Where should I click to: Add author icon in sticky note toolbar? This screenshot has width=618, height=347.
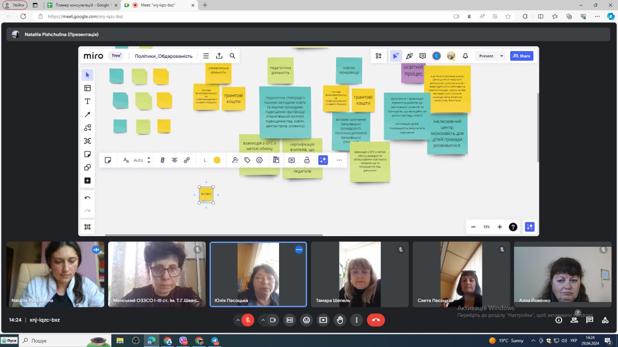(235, 160)
